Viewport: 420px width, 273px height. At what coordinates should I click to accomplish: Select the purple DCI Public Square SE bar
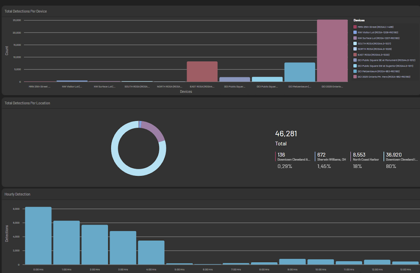tap(235, 79)
